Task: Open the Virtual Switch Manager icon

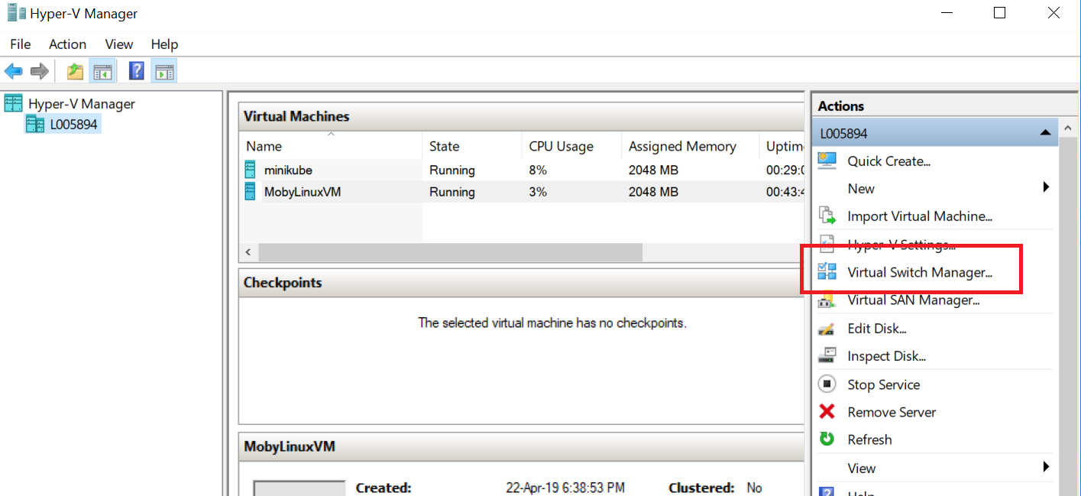Action: pyautogui.click(x=827, y=271)
